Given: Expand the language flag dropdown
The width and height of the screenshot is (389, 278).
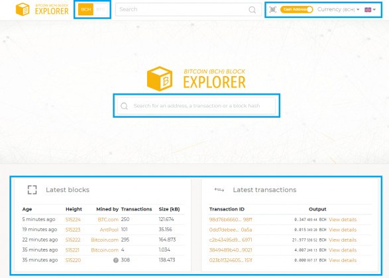Looking at the screenshot, I should tap(370, 9).
